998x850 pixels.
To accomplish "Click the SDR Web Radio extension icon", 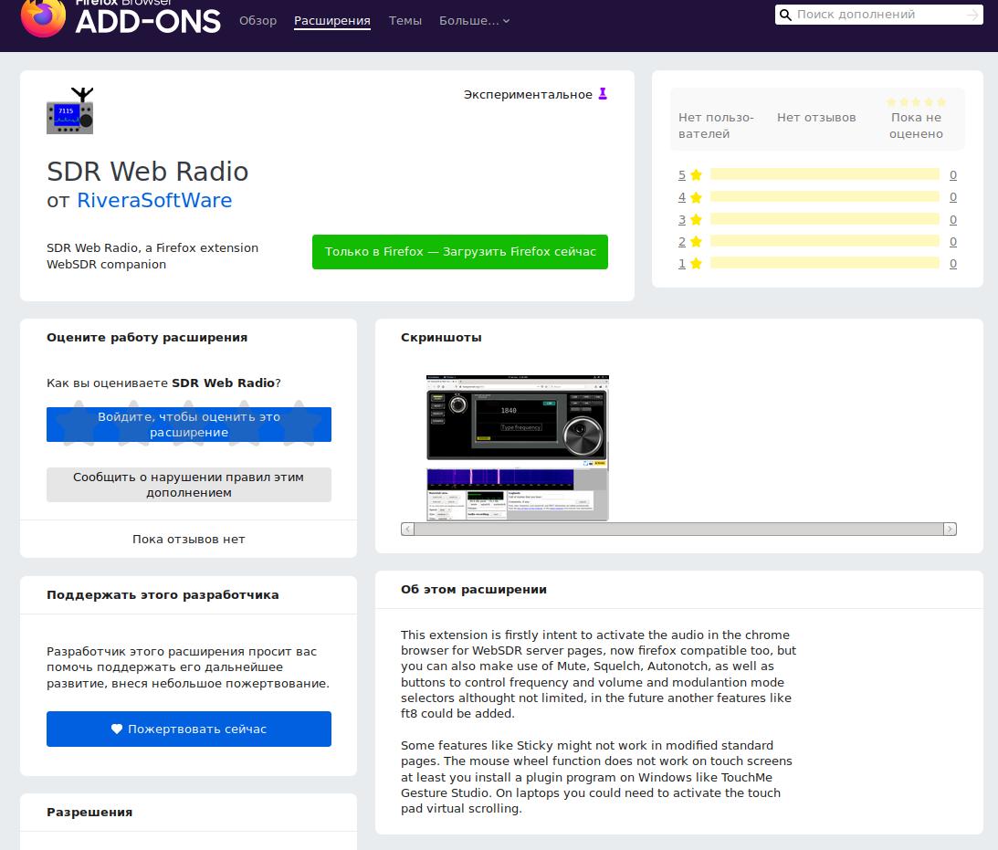I will point(70,110).
